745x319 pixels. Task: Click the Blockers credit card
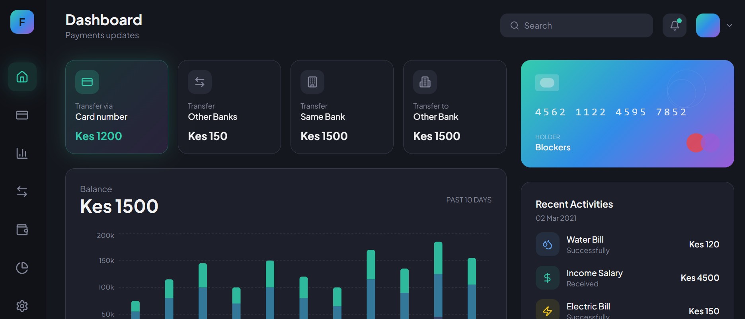[x=627, y=114]
